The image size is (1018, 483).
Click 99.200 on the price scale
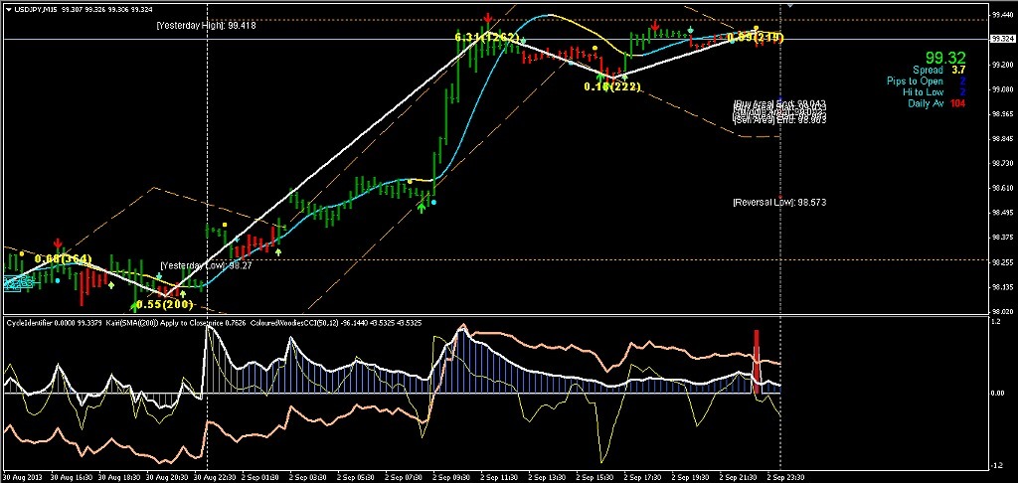click(x=1001, y=65)
